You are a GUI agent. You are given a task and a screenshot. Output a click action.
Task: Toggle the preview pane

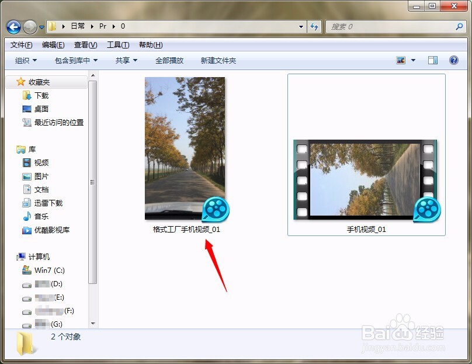point(433,60)
